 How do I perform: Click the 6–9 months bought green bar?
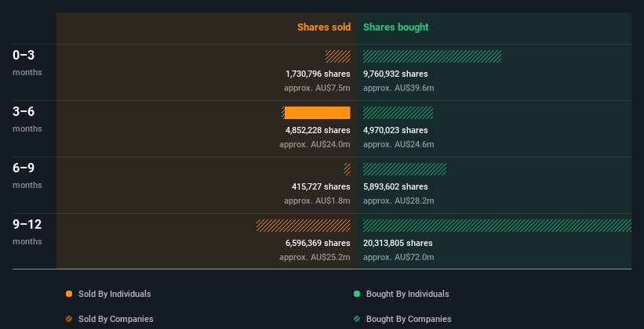coord(405,169)
